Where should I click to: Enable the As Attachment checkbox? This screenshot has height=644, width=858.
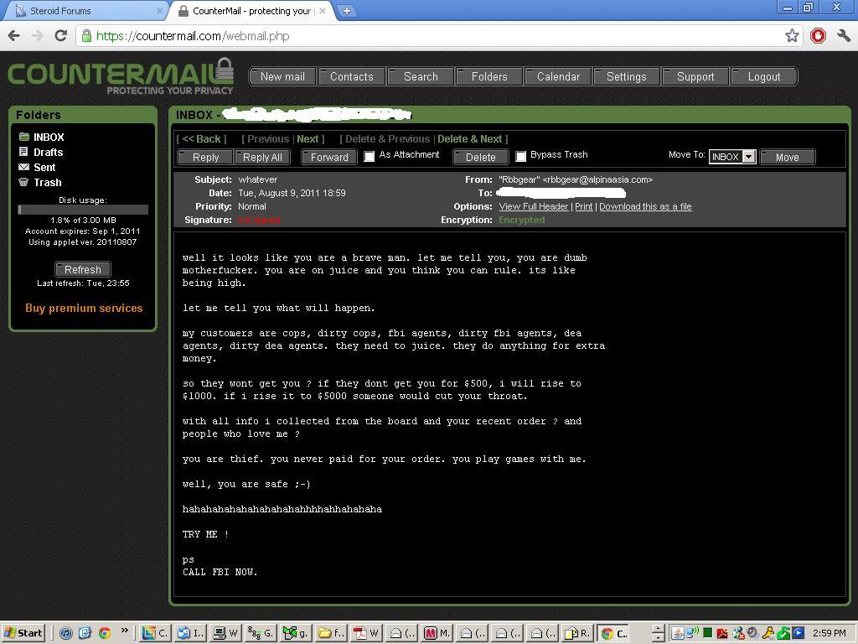click(369, 156)
